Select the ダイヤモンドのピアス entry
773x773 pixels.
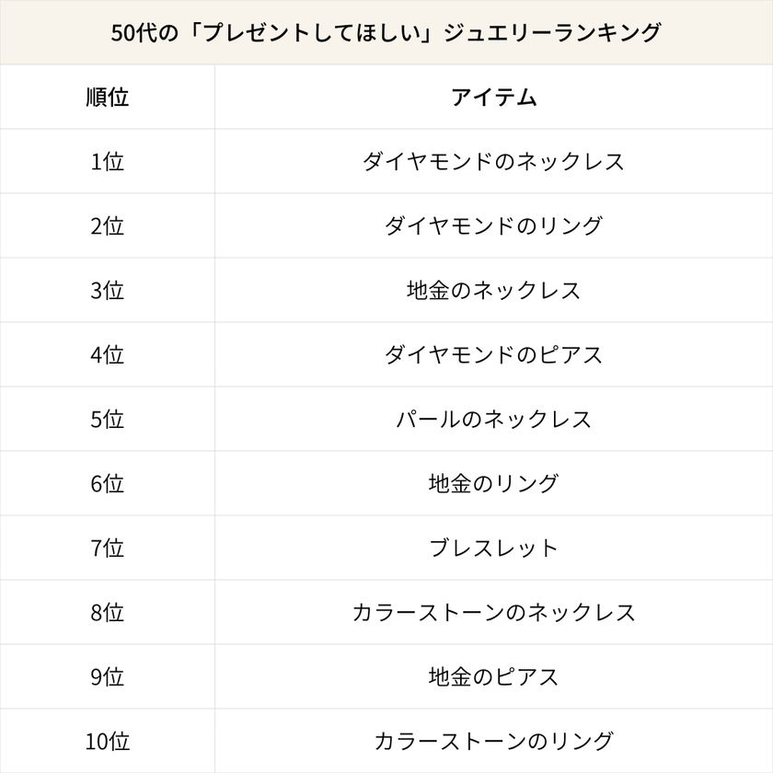(x=493, y=355)
